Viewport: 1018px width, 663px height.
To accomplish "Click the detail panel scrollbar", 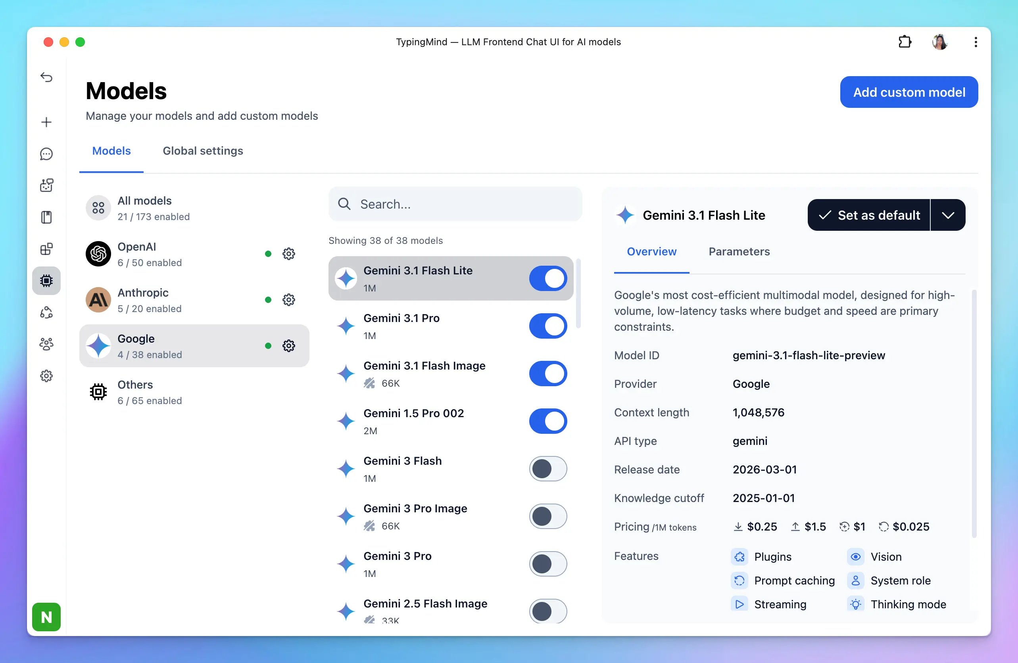I will click(974, 413).
